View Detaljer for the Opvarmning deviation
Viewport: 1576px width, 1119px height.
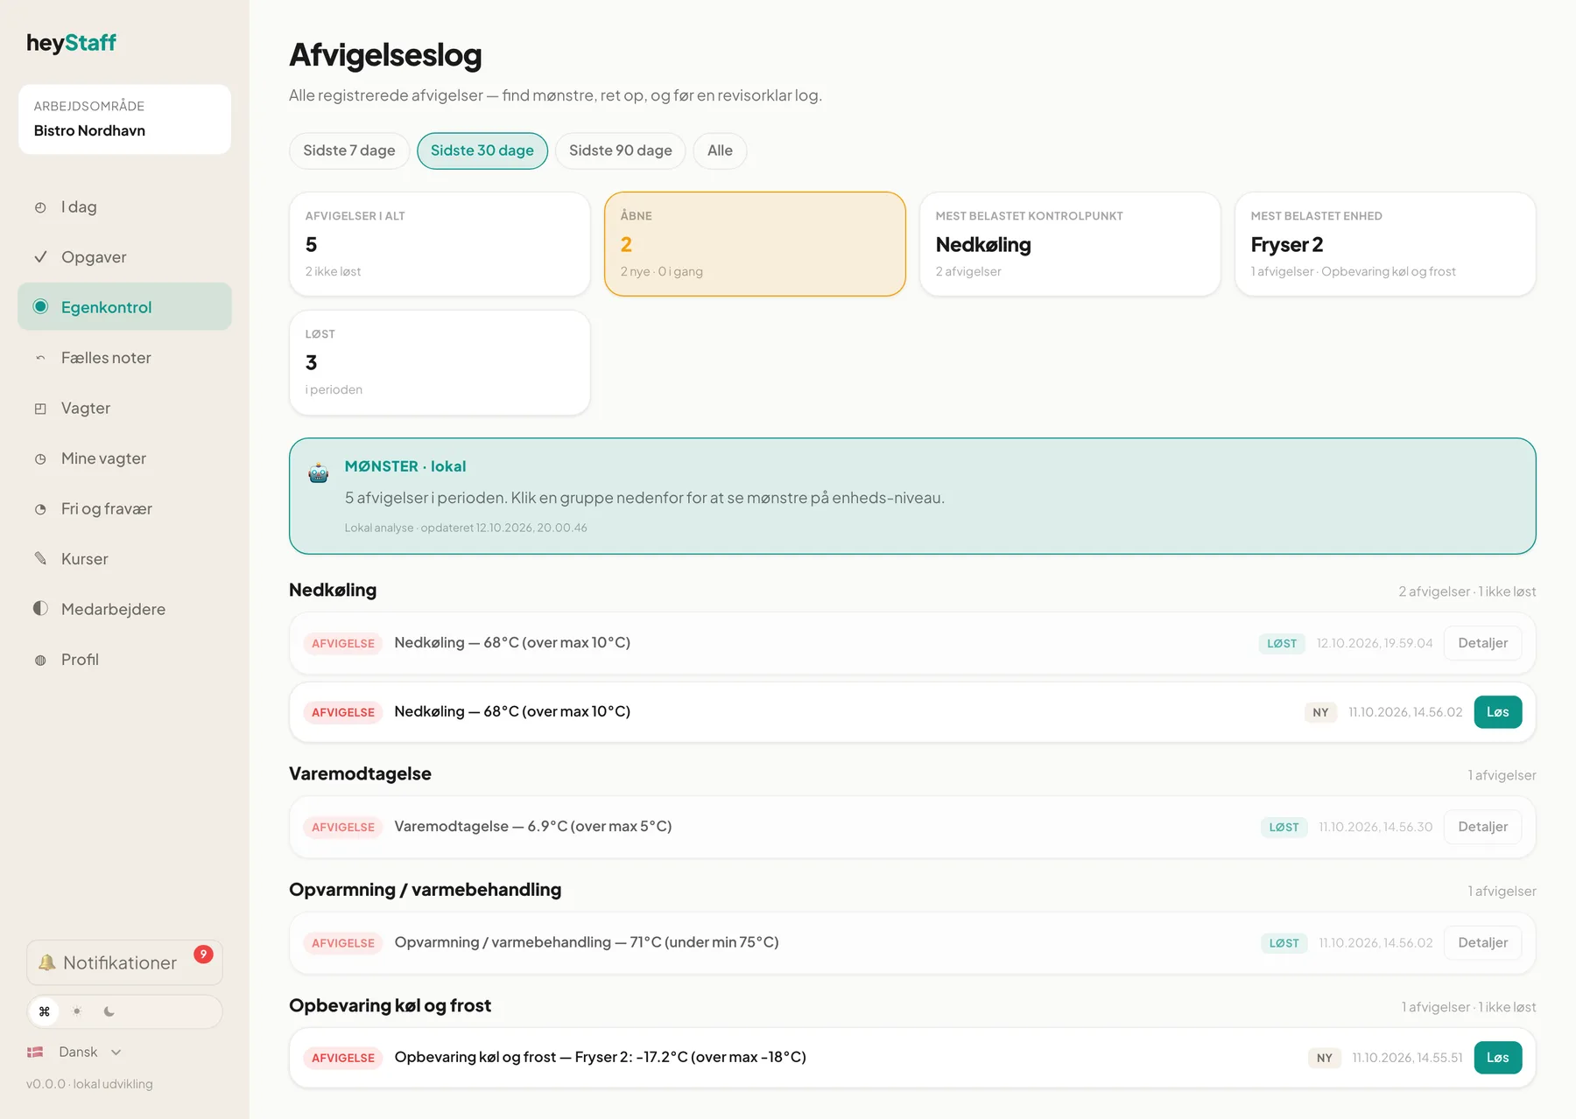point(1482,943)
